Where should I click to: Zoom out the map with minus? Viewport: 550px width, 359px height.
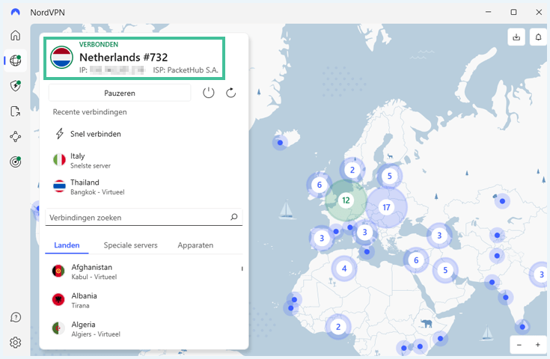click(x=519, y=345)
